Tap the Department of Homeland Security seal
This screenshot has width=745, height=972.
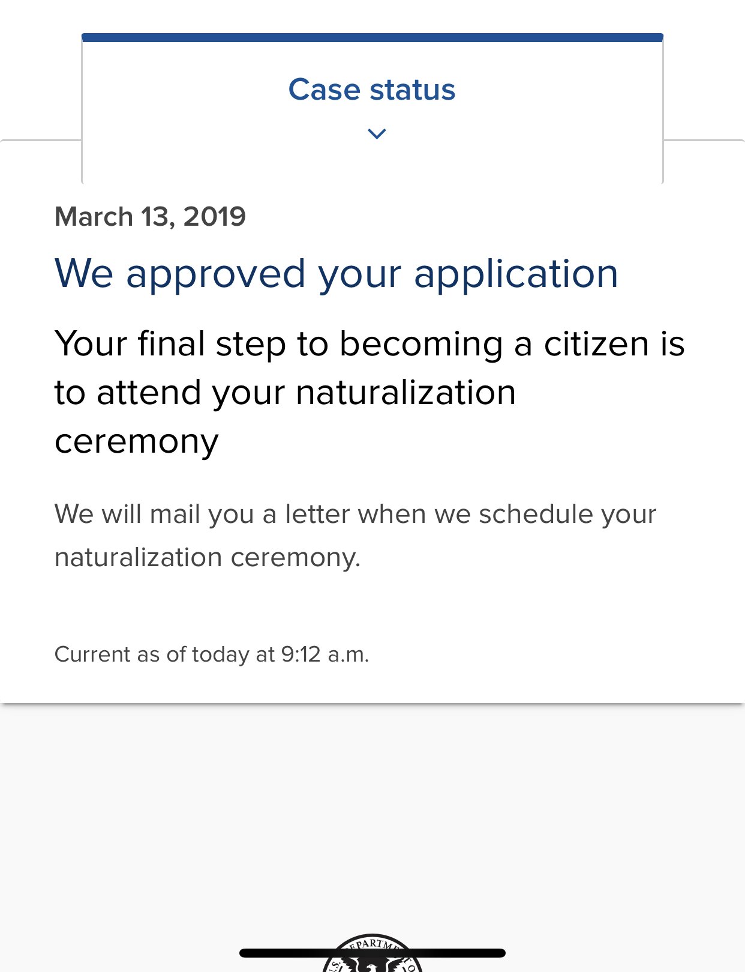click(x=372, y=953)
